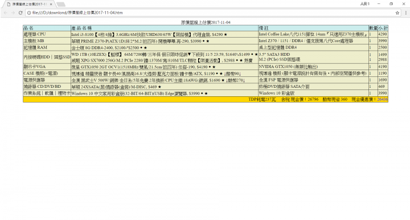The image size is (410, 220).
Task: Click the '3.5" SATA3 HDD' remark
Action: [x=274, y=54]
